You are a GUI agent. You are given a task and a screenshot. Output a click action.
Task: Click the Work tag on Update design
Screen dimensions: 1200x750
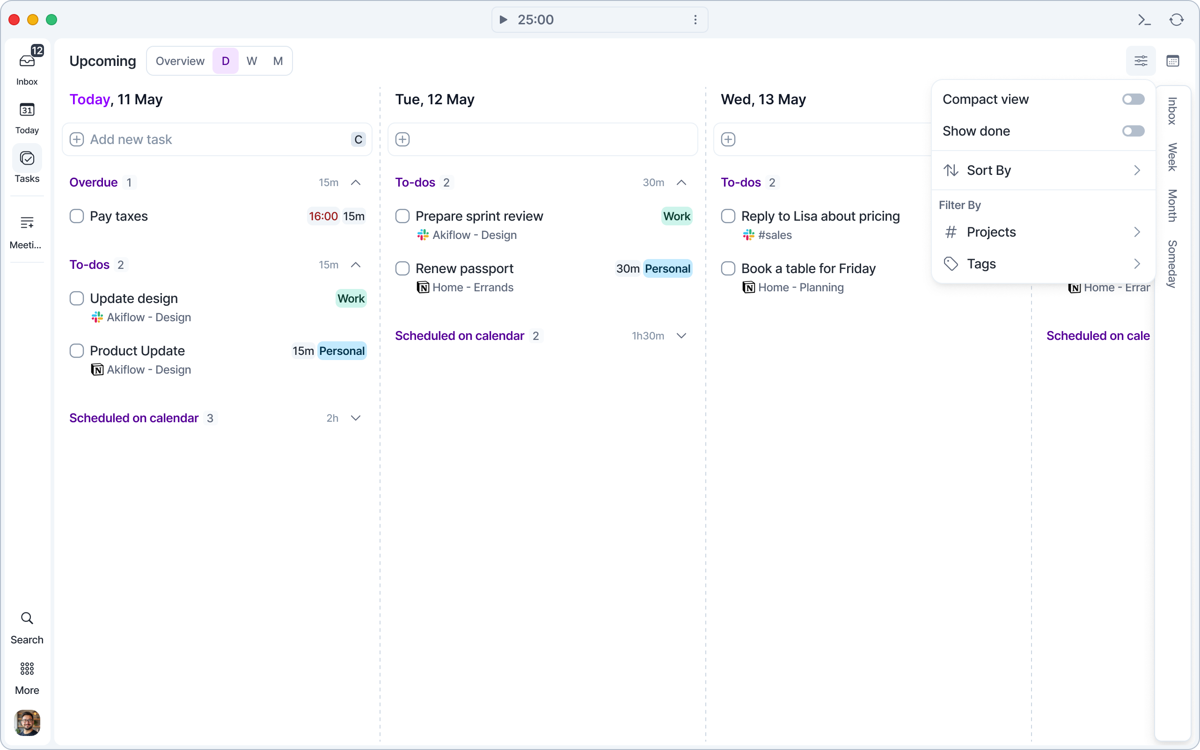click(x=351, y=299)
